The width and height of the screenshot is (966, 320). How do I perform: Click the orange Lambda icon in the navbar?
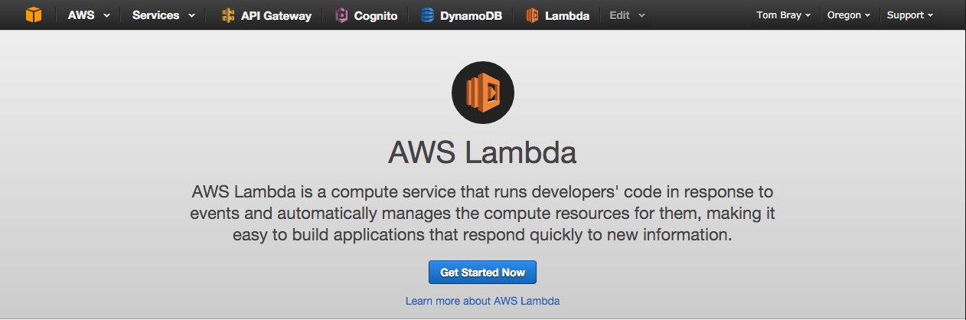533,15
